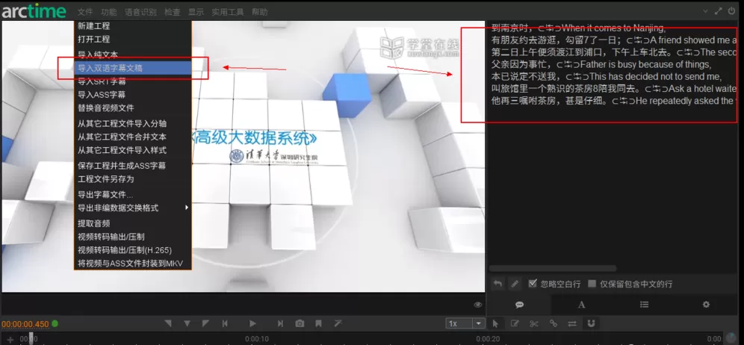Click the bookmark marker icon
This screenshot has height=345, width=744.
318,323
